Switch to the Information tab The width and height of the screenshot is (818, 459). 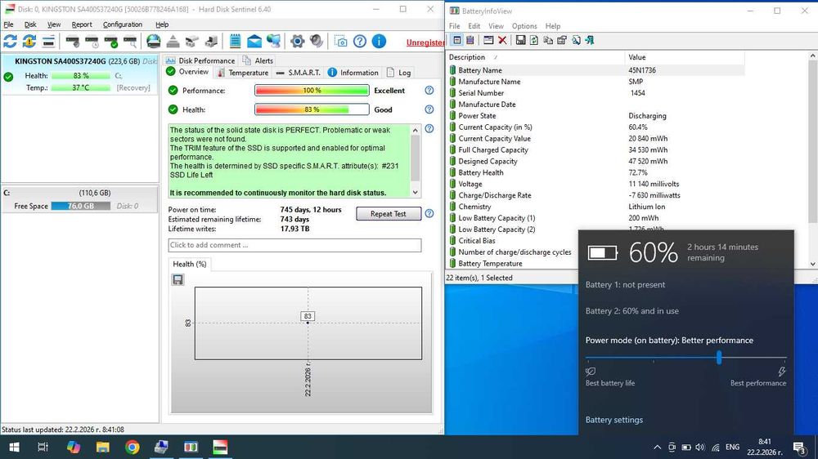[x=353, y=73]
